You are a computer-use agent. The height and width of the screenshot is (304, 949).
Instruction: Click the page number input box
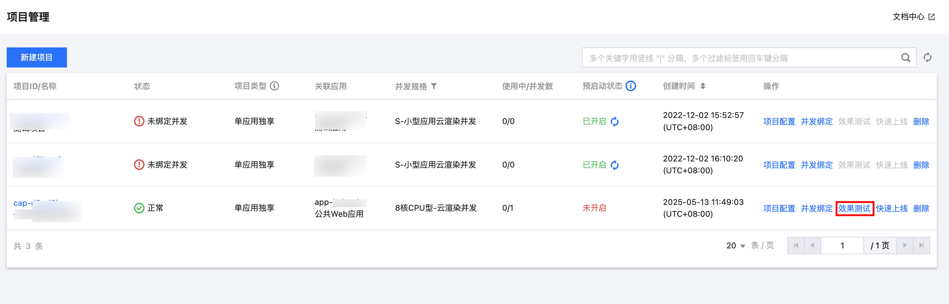click(x=842, y=246)
